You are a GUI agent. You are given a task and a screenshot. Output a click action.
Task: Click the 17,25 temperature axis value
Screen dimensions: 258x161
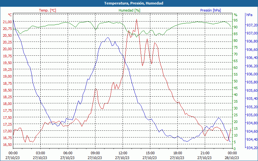7,124
